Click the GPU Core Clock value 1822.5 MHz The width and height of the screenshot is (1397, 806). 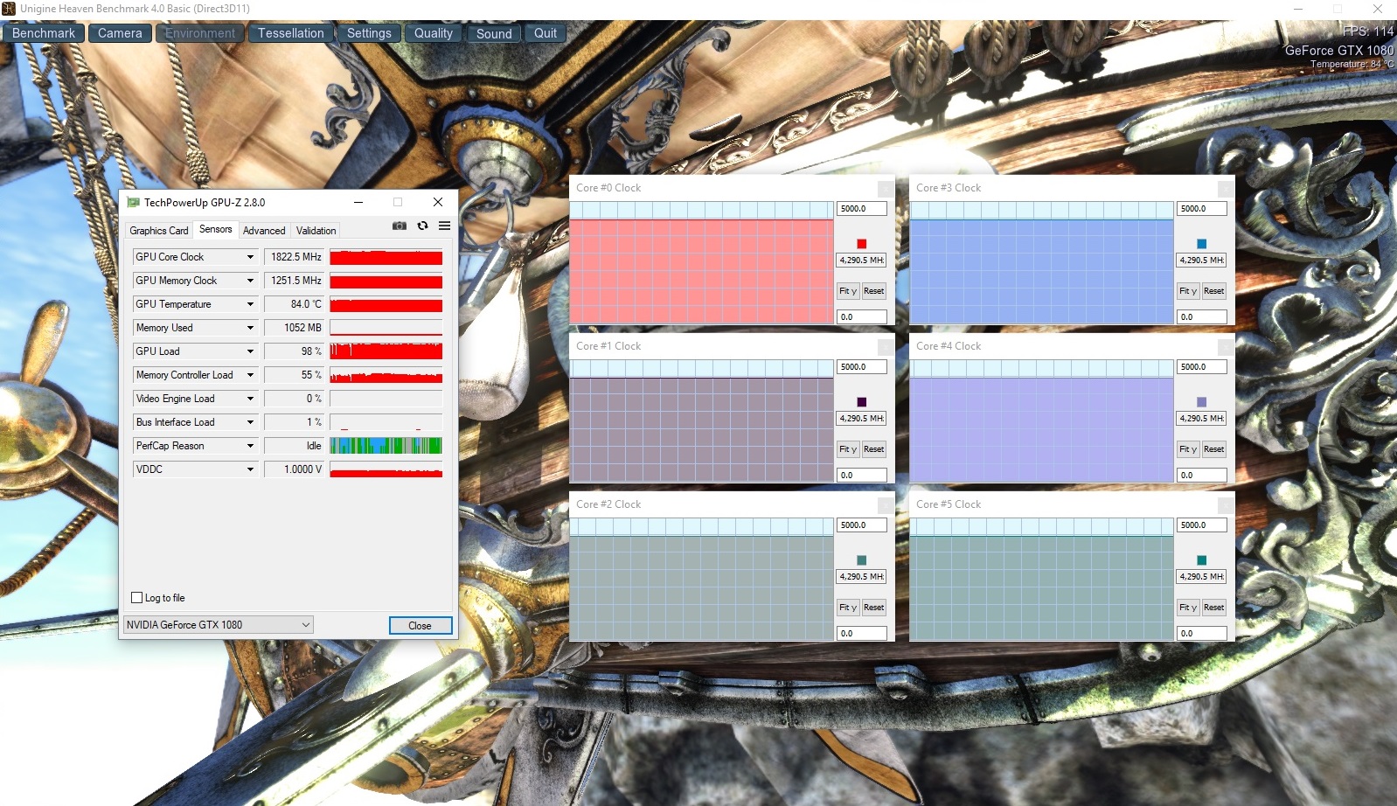[x=295, y=257]
